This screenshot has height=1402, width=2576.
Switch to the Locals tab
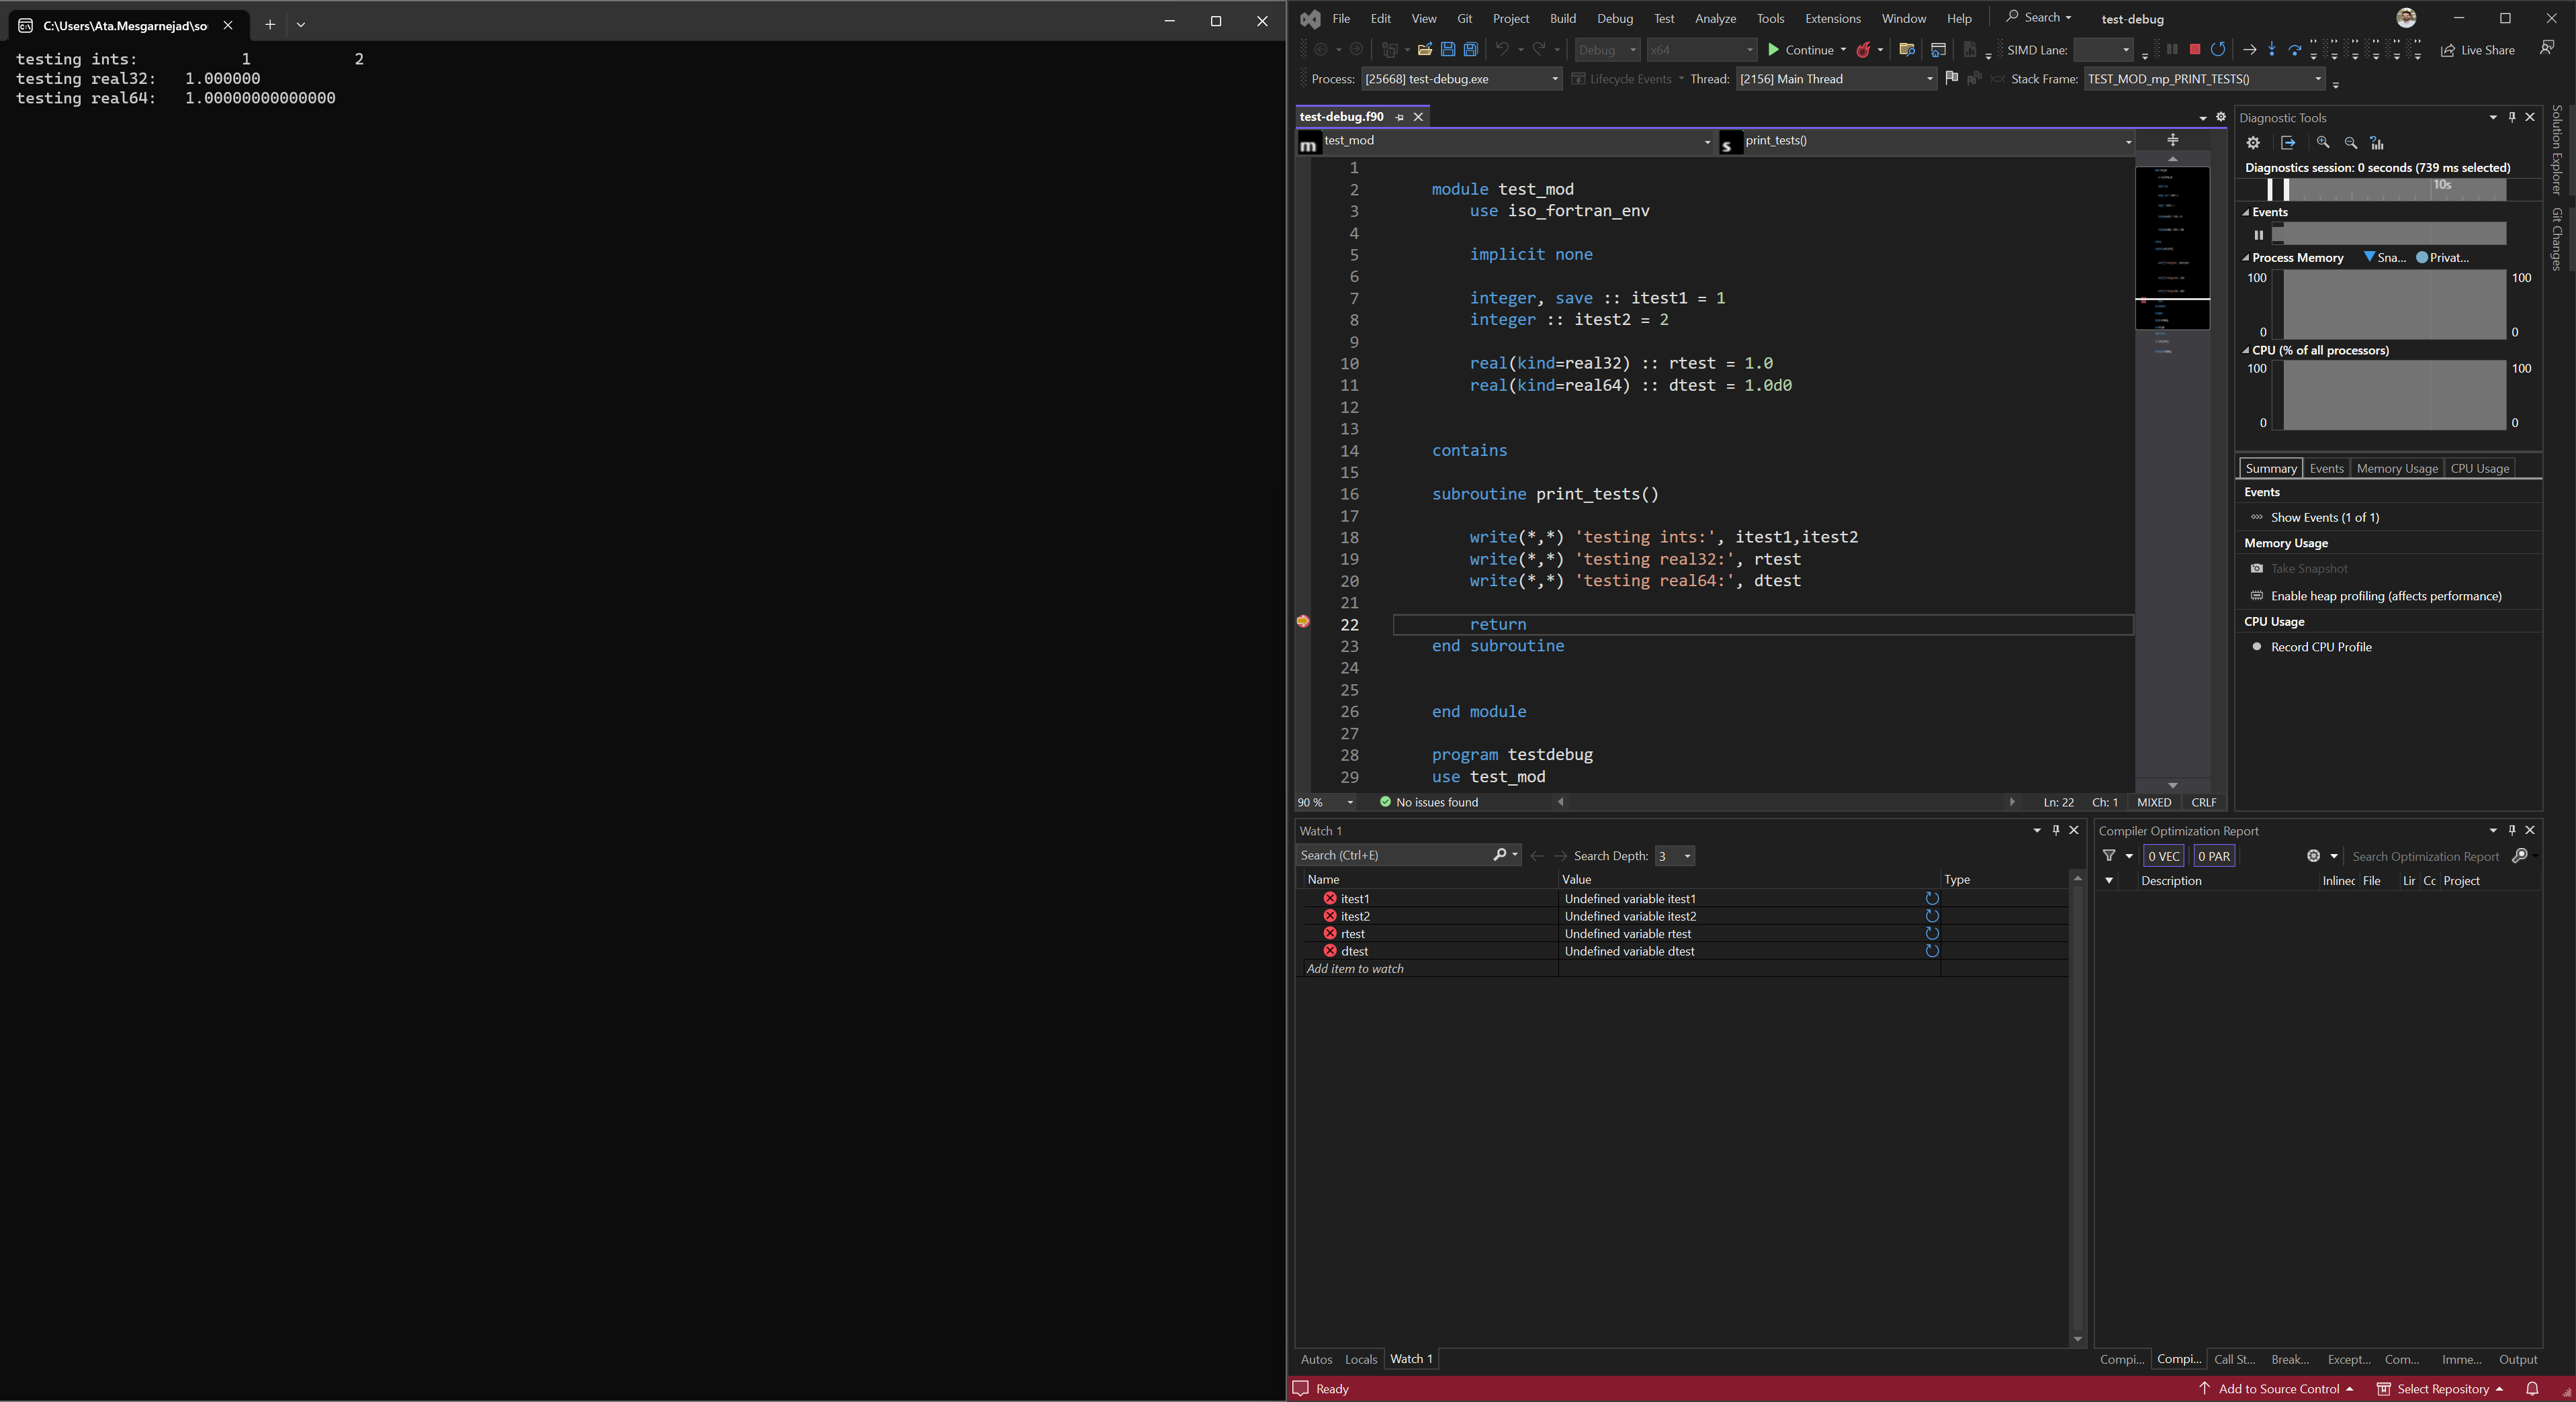[x=1360, y=1359]
